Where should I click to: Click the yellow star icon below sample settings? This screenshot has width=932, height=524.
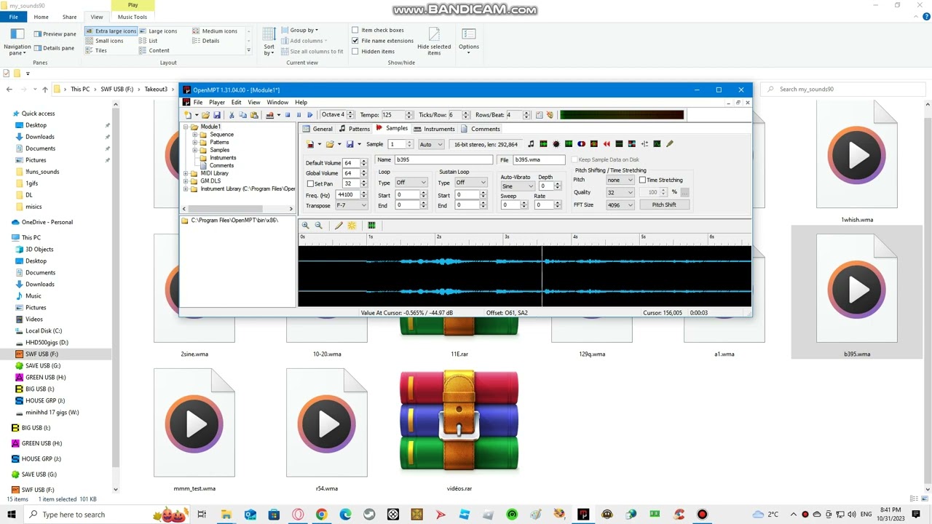[x=352, y=226]
